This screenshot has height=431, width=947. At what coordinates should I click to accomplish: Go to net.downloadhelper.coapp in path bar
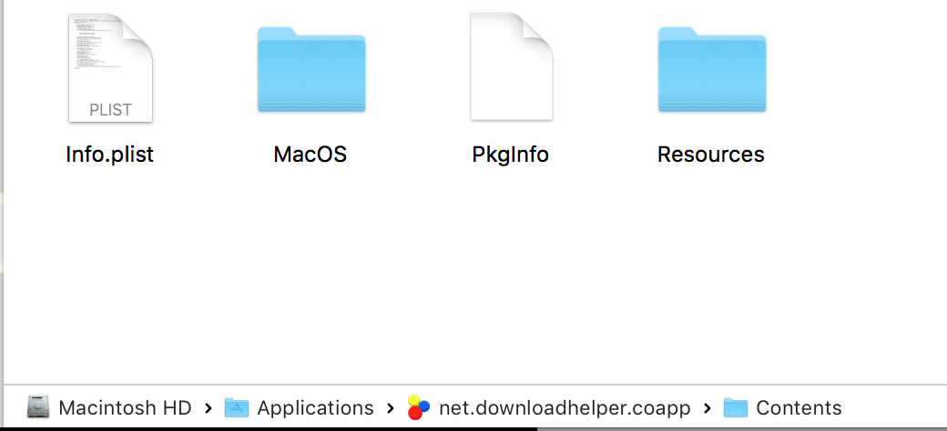pos(565,408)
